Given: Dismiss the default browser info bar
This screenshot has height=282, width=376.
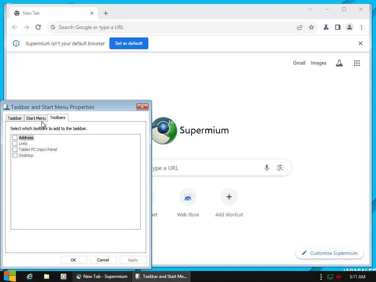Looking at the screenshot, I should 361,43.
